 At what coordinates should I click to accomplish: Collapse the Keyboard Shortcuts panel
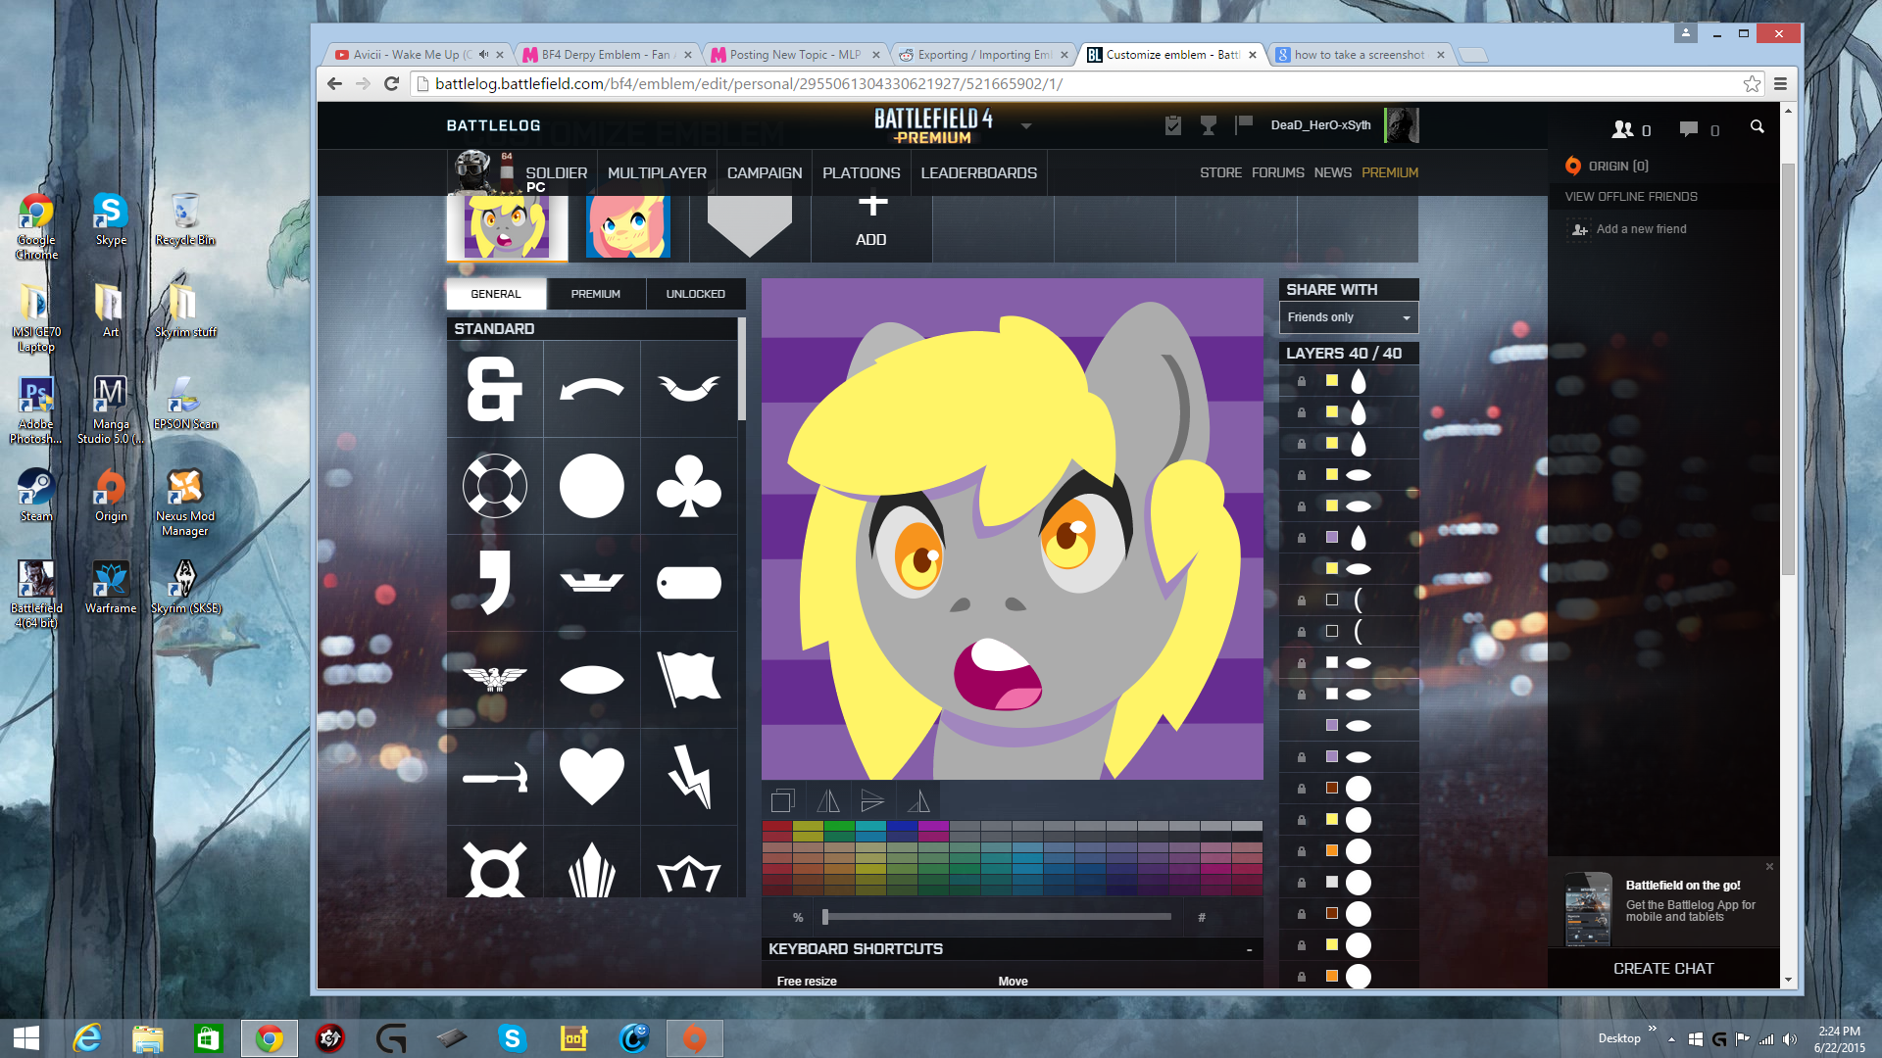[1249, 949]
